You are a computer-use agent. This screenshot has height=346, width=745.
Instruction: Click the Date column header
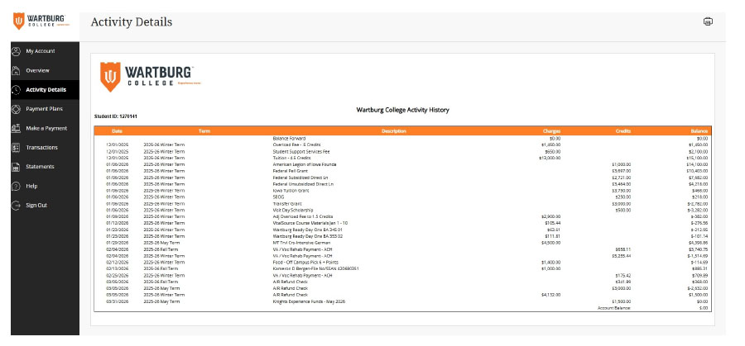tap(117, 130)
